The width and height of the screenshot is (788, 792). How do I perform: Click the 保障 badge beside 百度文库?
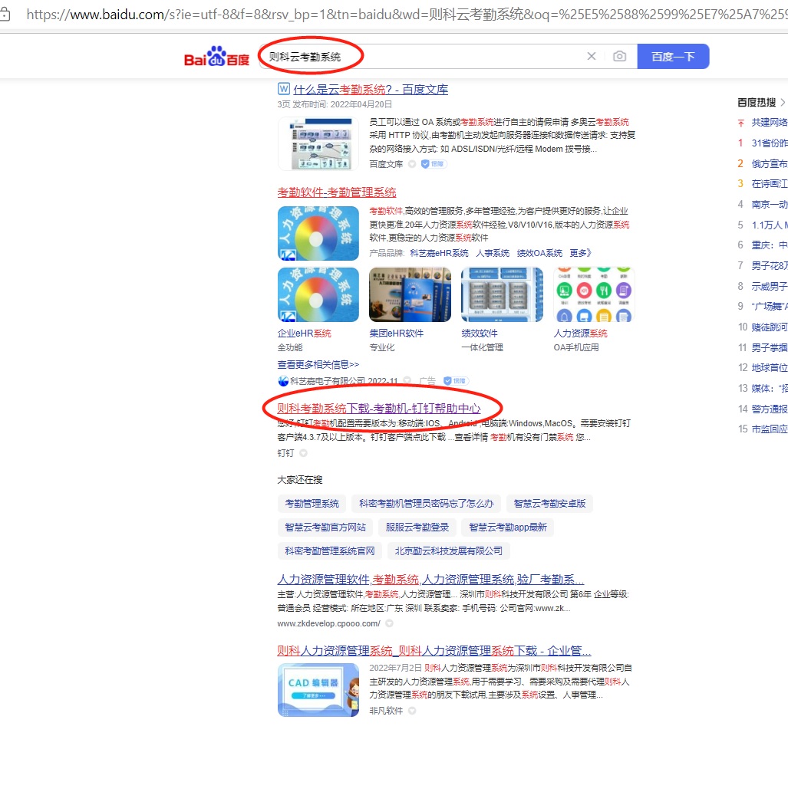coord(434,163)
